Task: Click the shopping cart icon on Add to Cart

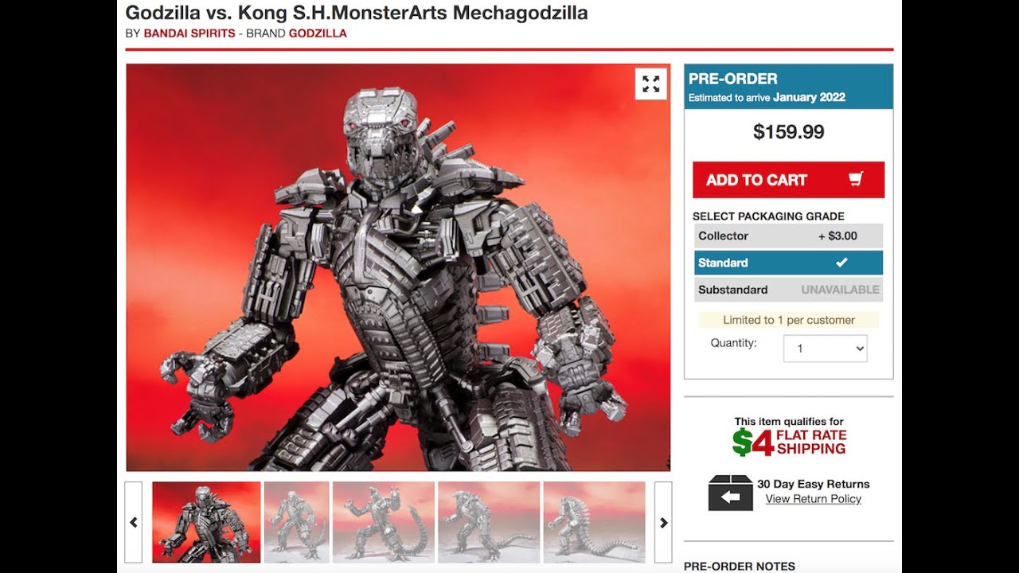Action: point(857,179)
